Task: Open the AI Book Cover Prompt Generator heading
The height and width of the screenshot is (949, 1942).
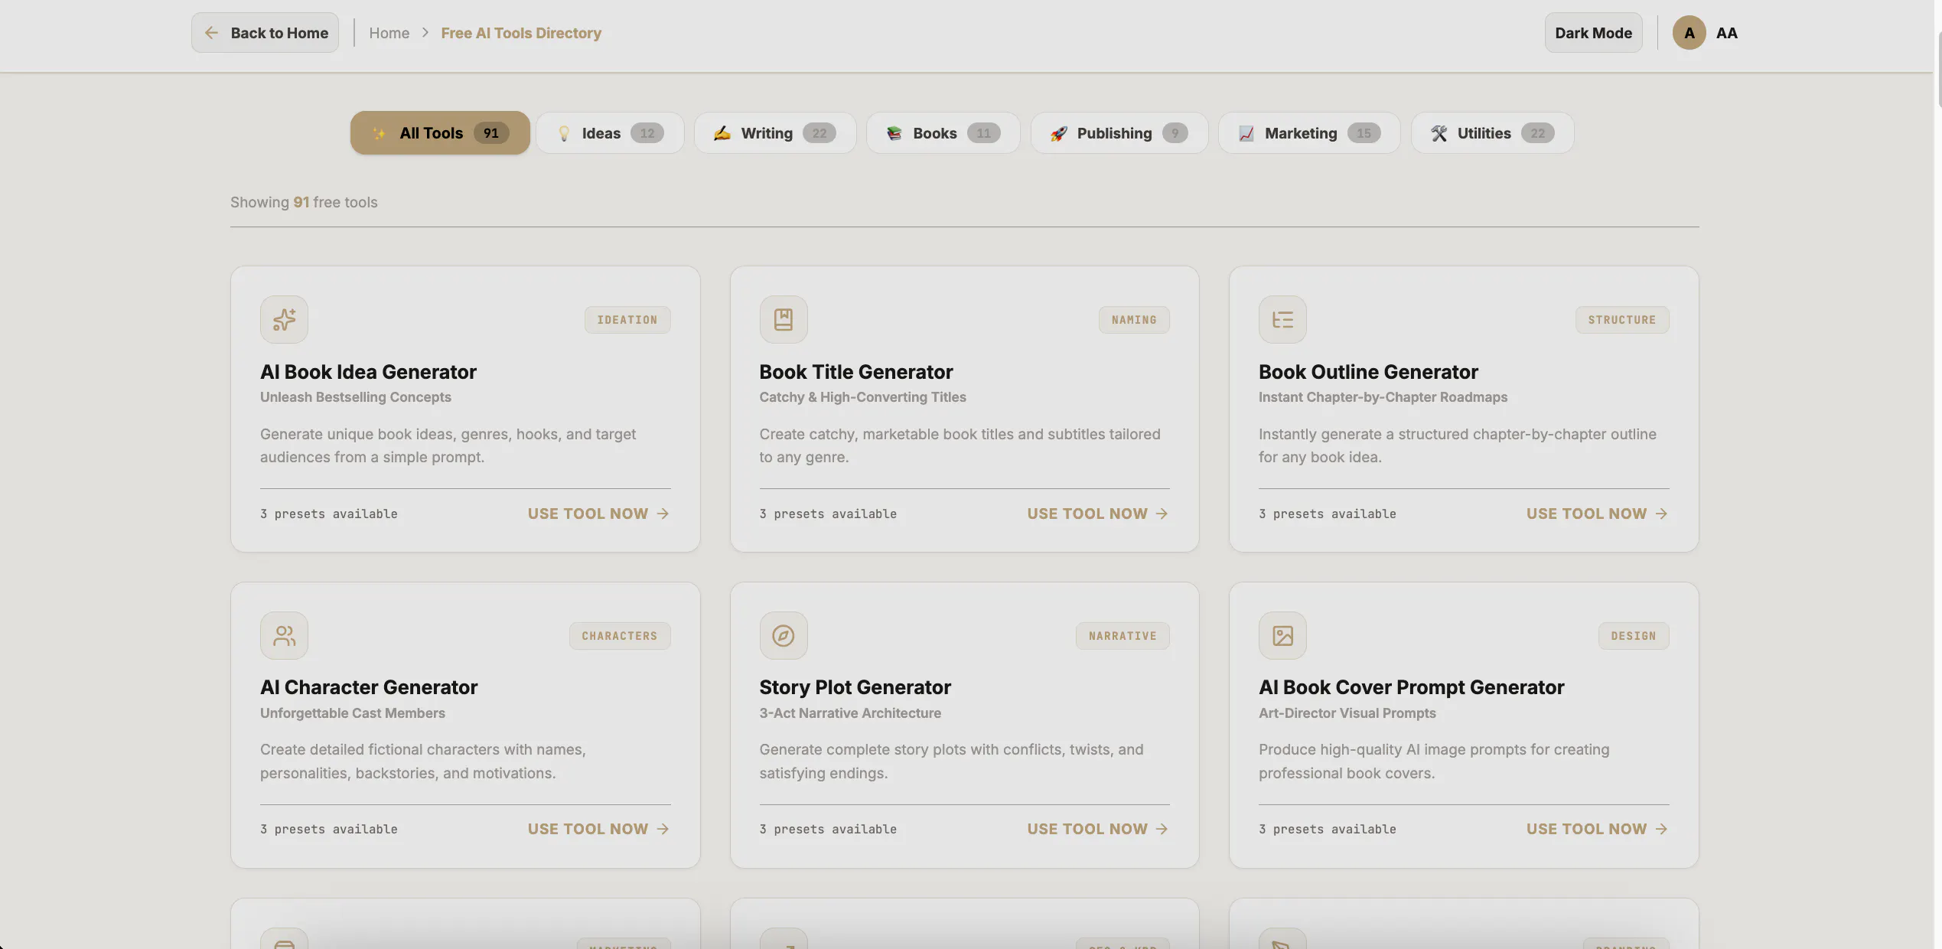Action: click(1411, 687)
